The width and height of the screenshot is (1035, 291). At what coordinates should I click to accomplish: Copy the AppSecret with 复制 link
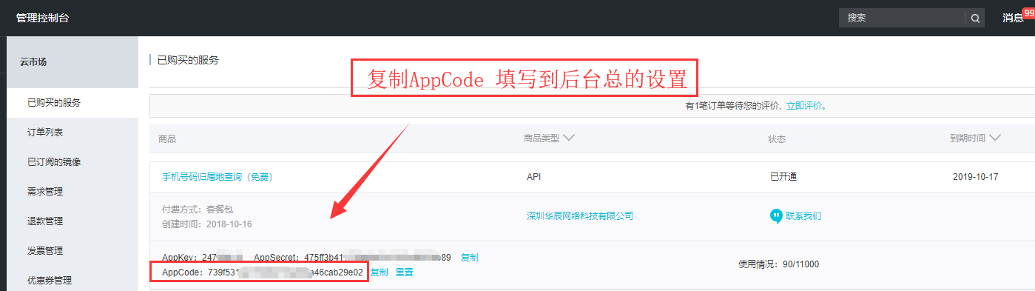click(470, 258)
